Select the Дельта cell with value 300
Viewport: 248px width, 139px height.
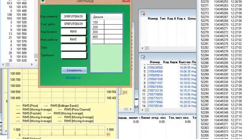[98, 32]
